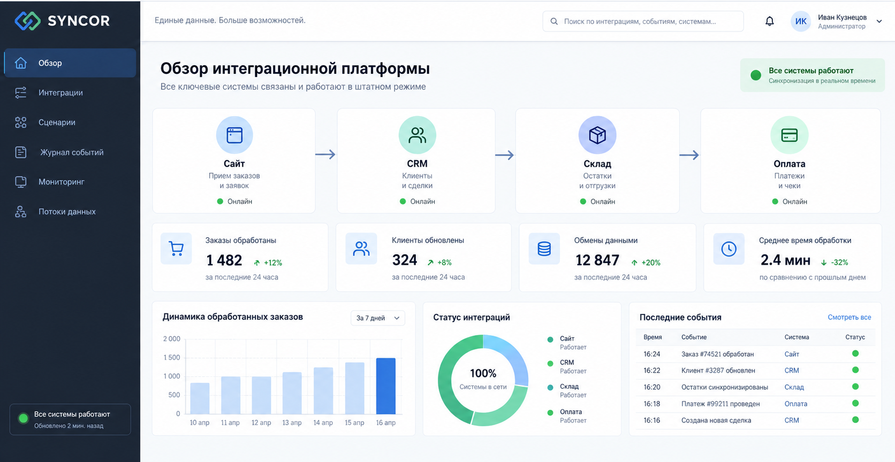Click the status dot for Платеж #99211 row
895x462 pixels.
point(855,403)
